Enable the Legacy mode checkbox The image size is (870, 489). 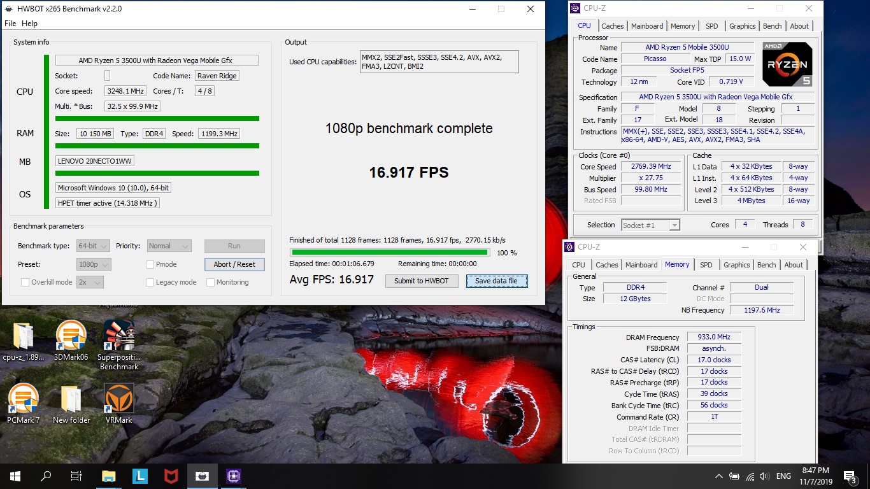click(x=150, y=282)
